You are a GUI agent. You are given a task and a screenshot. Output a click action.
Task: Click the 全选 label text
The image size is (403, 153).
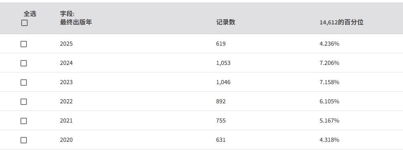point(30,14)
